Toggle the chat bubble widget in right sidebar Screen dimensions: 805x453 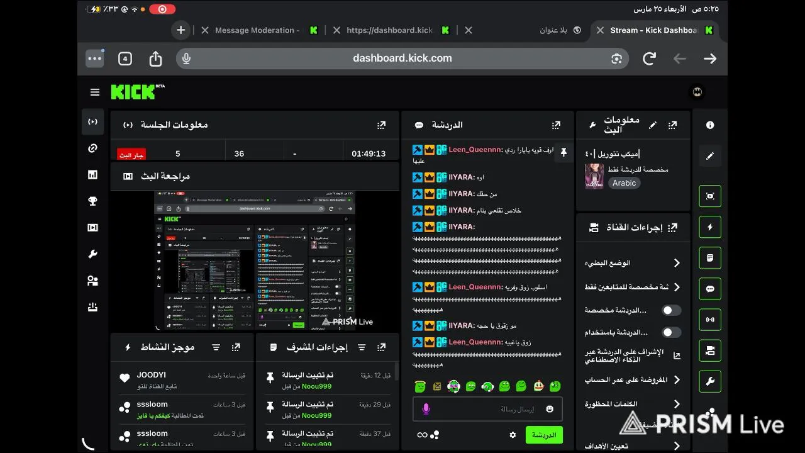pos(710,289)
